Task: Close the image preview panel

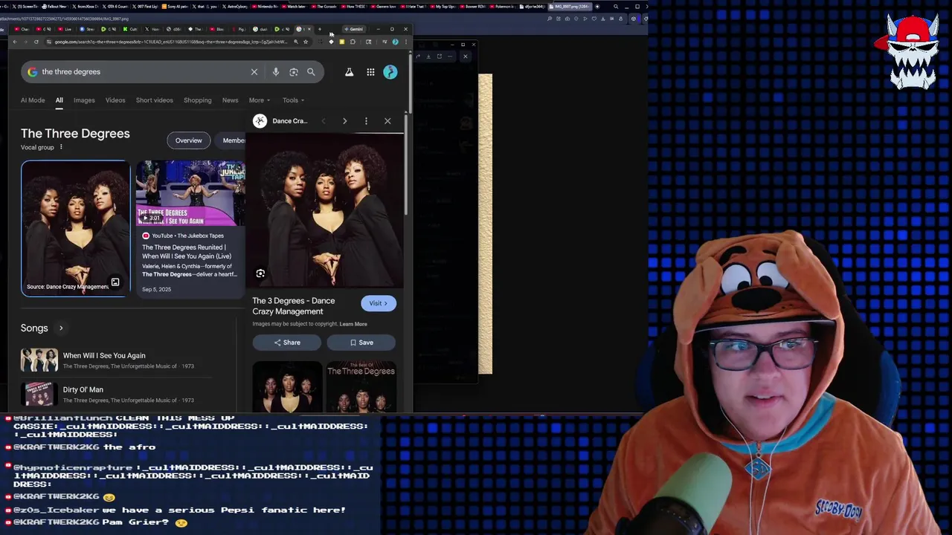Action: tap(387, 121)
